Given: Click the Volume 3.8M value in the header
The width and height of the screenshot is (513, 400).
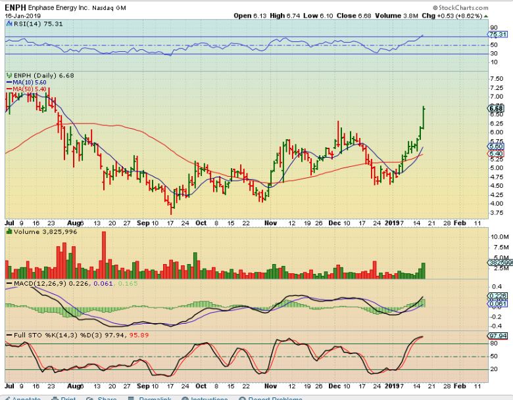Looking at the screenshot, I should pos(397,16).
